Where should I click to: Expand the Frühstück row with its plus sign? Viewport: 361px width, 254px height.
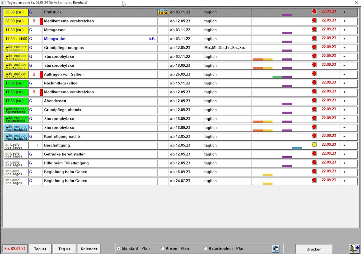pos(344,12)
